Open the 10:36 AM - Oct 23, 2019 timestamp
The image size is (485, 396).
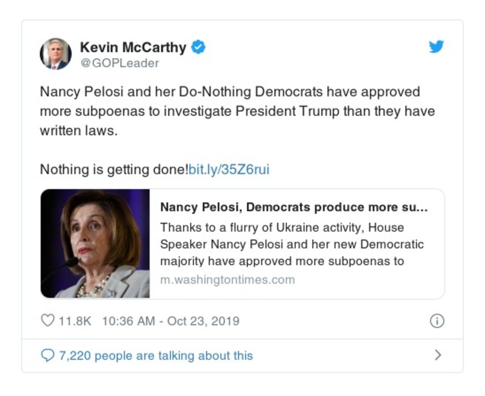(x=171, y=321)
